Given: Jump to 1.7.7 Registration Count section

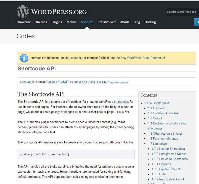Looking at the screenshot, I should pyautogui.click(x=168, y=179).
